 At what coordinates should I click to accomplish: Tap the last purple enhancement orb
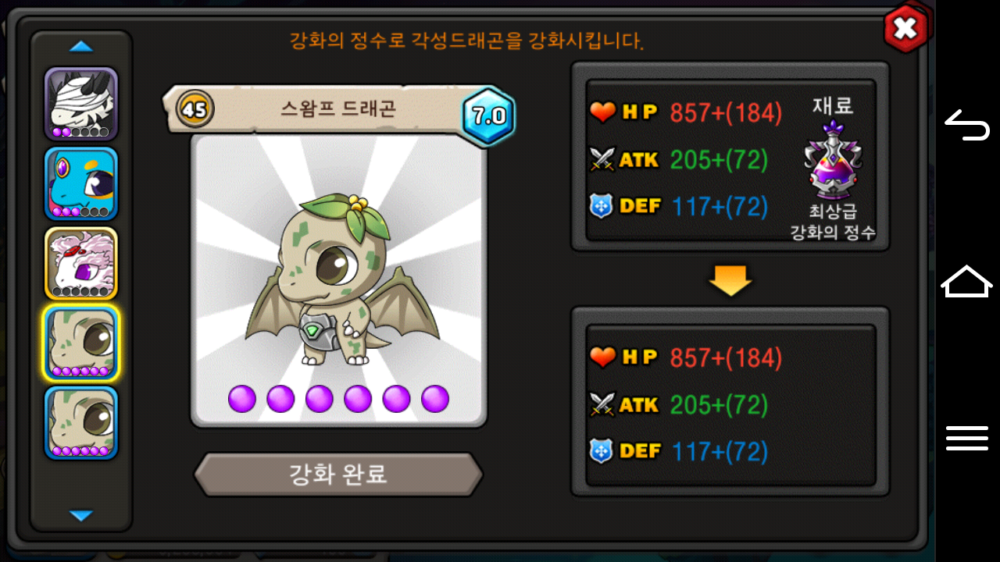[435, 399]
